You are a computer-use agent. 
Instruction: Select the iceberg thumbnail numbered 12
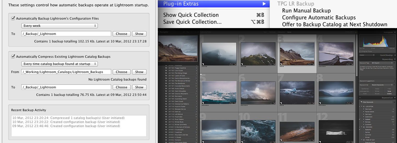[x=336, y=132]
